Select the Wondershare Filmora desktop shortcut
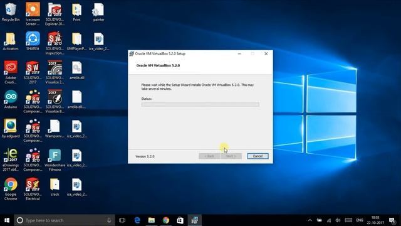The height and width of the screenshot is (226, 401). point(55,160)
